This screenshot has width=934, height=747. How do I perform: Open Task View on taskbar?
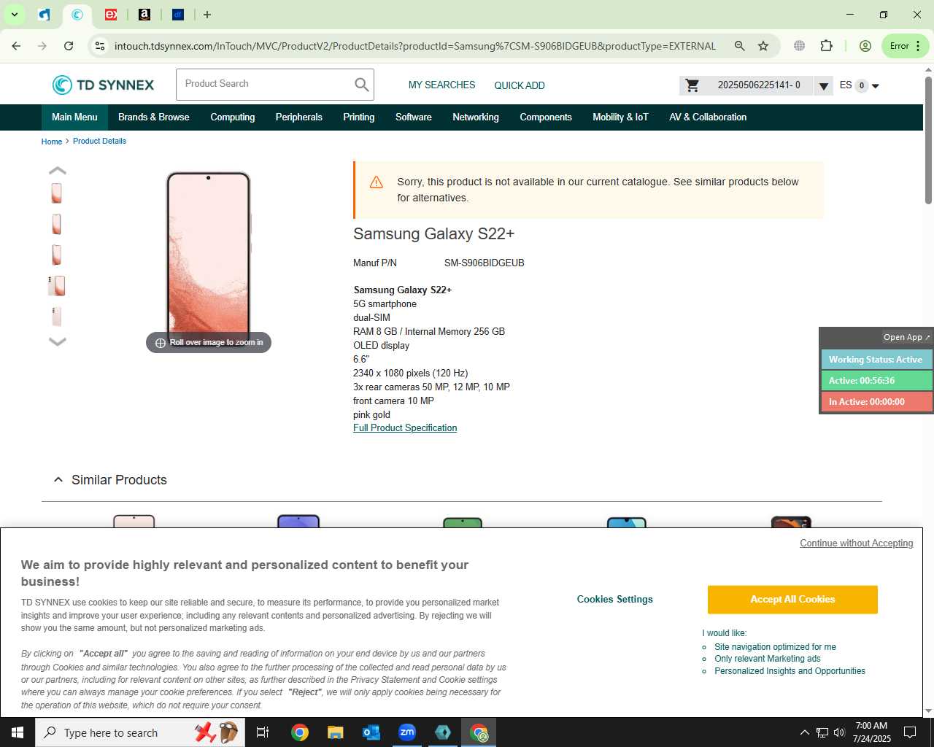[x=263, y=732]
